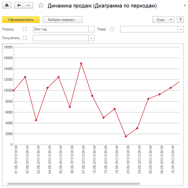Expand the Покупатель dropdown list
Viewport: 188px width, 188px height.
[x=91, y=38]
